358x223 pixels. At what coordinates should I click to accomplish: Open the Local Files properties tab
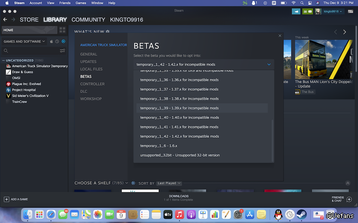pos(91,69)
